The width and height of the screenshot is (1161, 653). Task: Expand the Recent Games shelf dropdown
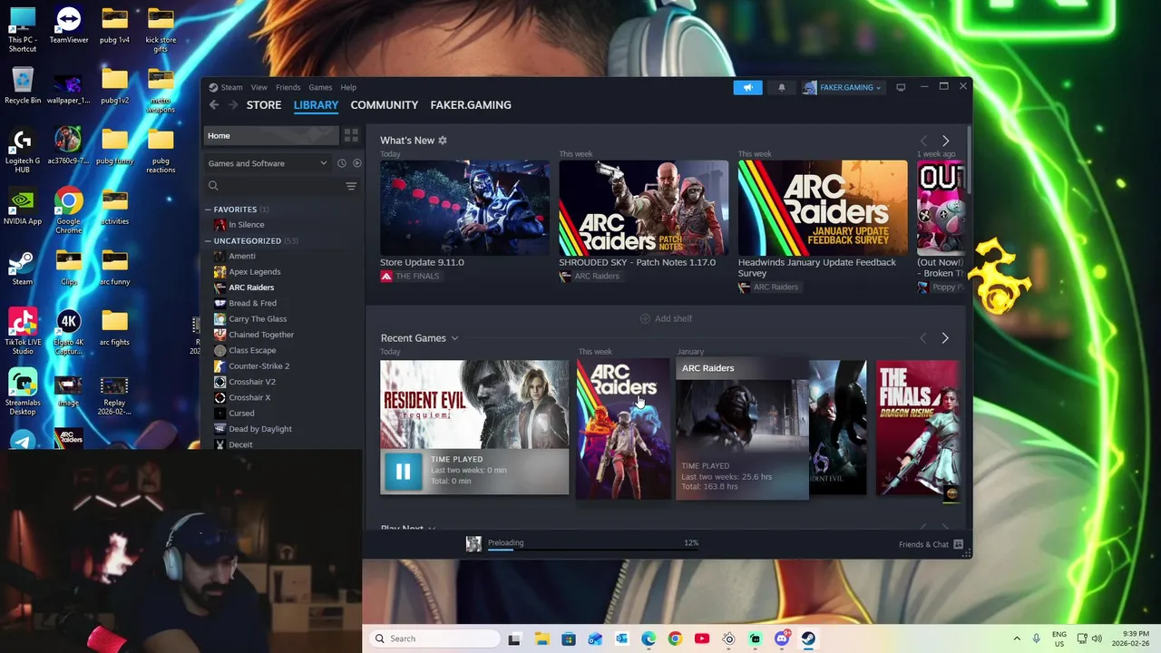(x=454, y=338)
